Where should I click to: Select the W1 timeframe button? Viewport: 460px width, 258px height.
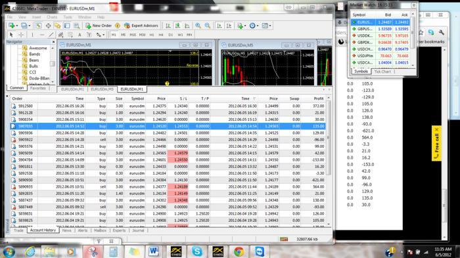[x=180, y=35]
